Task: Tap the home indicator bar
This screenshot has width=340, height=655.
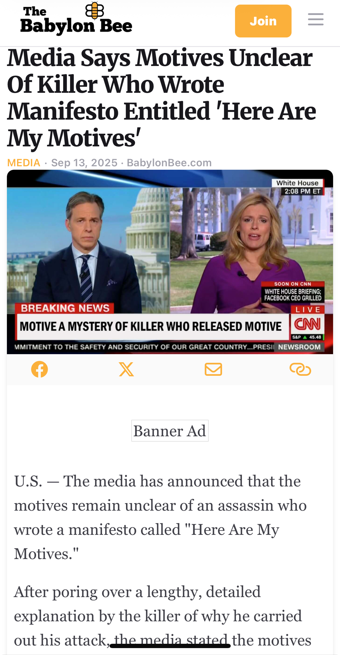Action: click(170, 646)
